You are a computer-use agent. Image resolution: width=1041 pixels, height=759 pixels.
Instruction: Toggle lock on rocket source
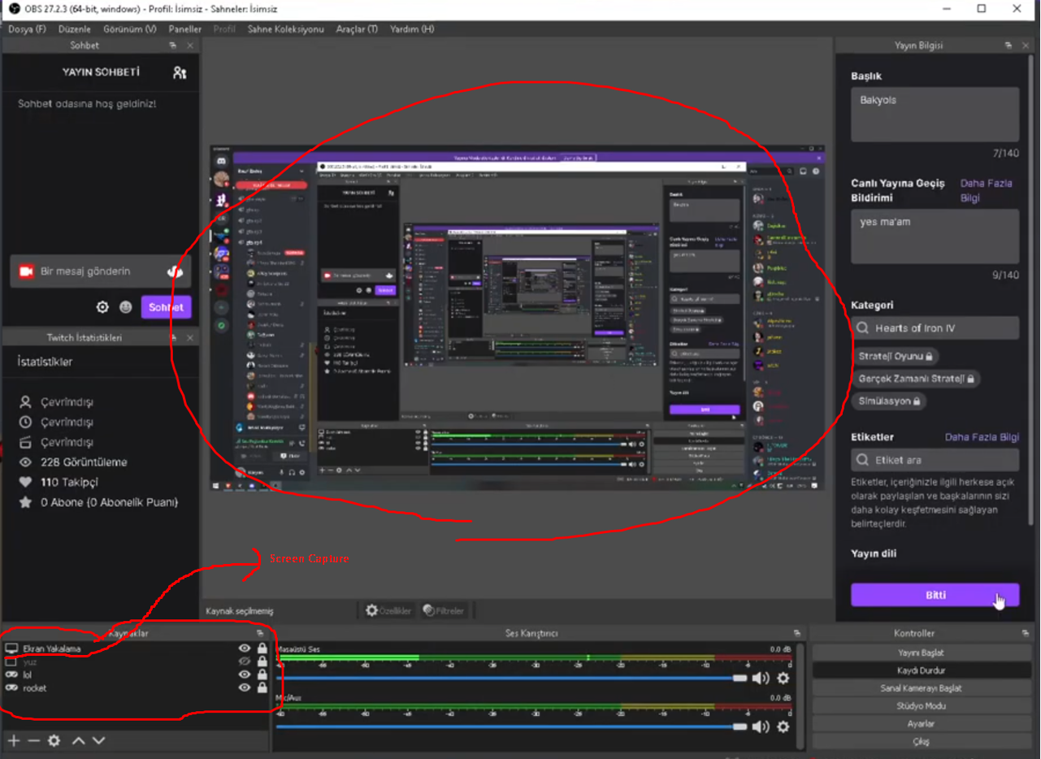click(x=262, y=687)
